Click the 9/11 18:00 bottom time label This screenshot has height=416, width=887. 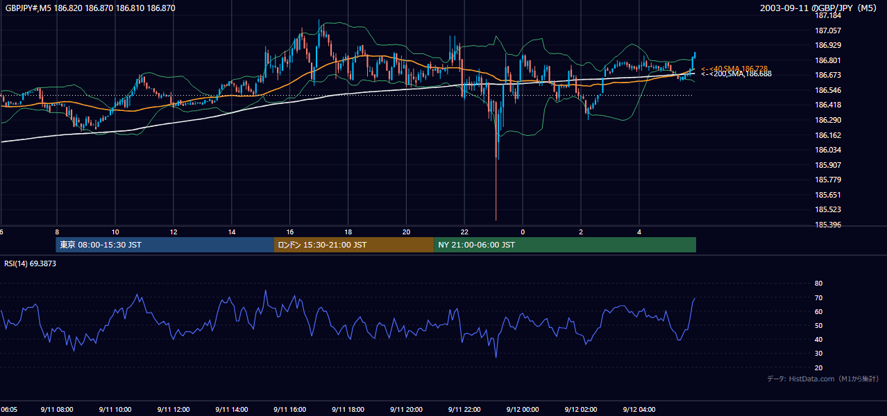click(x=348, y=409)
